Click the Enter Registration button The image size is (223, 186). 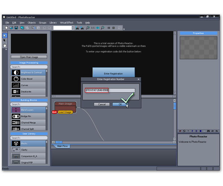point(113,73)
